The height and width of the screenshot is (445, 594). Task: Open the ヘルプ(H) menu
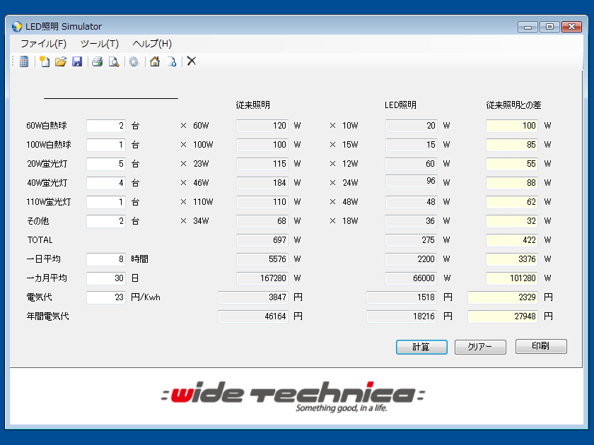(152, 44)
